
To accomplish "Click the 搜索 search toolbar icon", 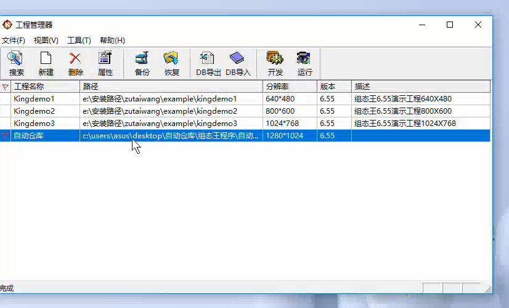I will 16,63.
